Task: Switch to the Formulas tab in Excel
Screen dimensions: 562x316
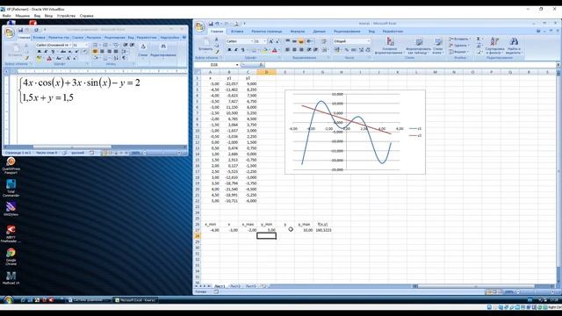Action: point(298,32)
